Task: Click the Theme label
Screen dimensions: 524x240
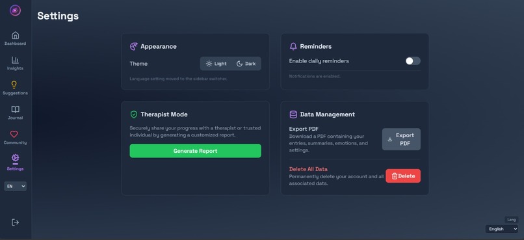Action: click(x=138, y=64)
